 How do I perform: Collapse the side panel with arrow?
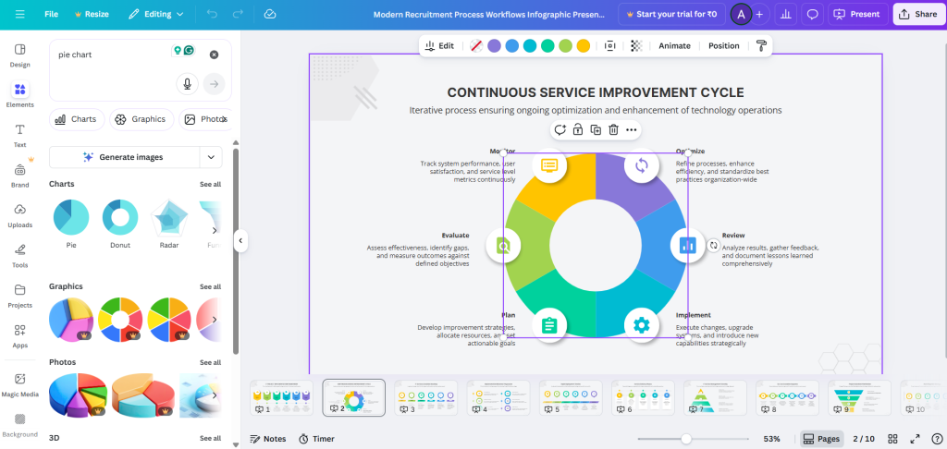coord(240,241)
